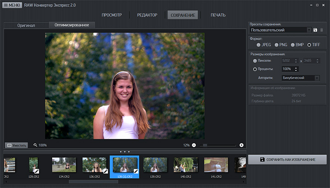Screen dimensions: 330x188
Task: Click the edited pencil badge on 139 (1).CR2
Action: point(136,171)
